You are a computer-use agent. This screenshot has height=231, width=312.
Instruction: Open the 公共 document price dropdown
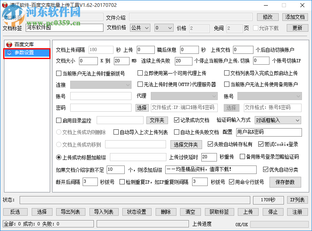click(140, 28)
